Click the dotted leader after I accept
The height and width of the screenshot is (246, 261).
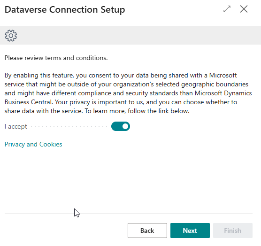coord(69,127)
